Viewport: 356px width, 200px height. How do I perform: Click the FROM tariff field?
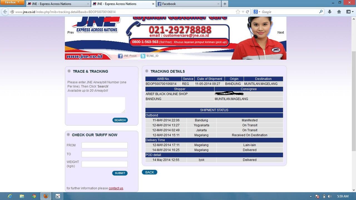coord(105,145)
